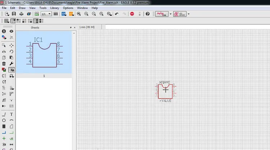Click the Undo arrow
This screenshot has height=150, width=270.
116,14
